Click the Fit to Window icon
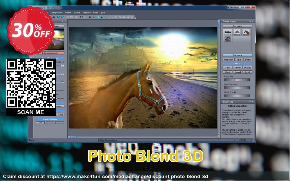 point(98,17)
